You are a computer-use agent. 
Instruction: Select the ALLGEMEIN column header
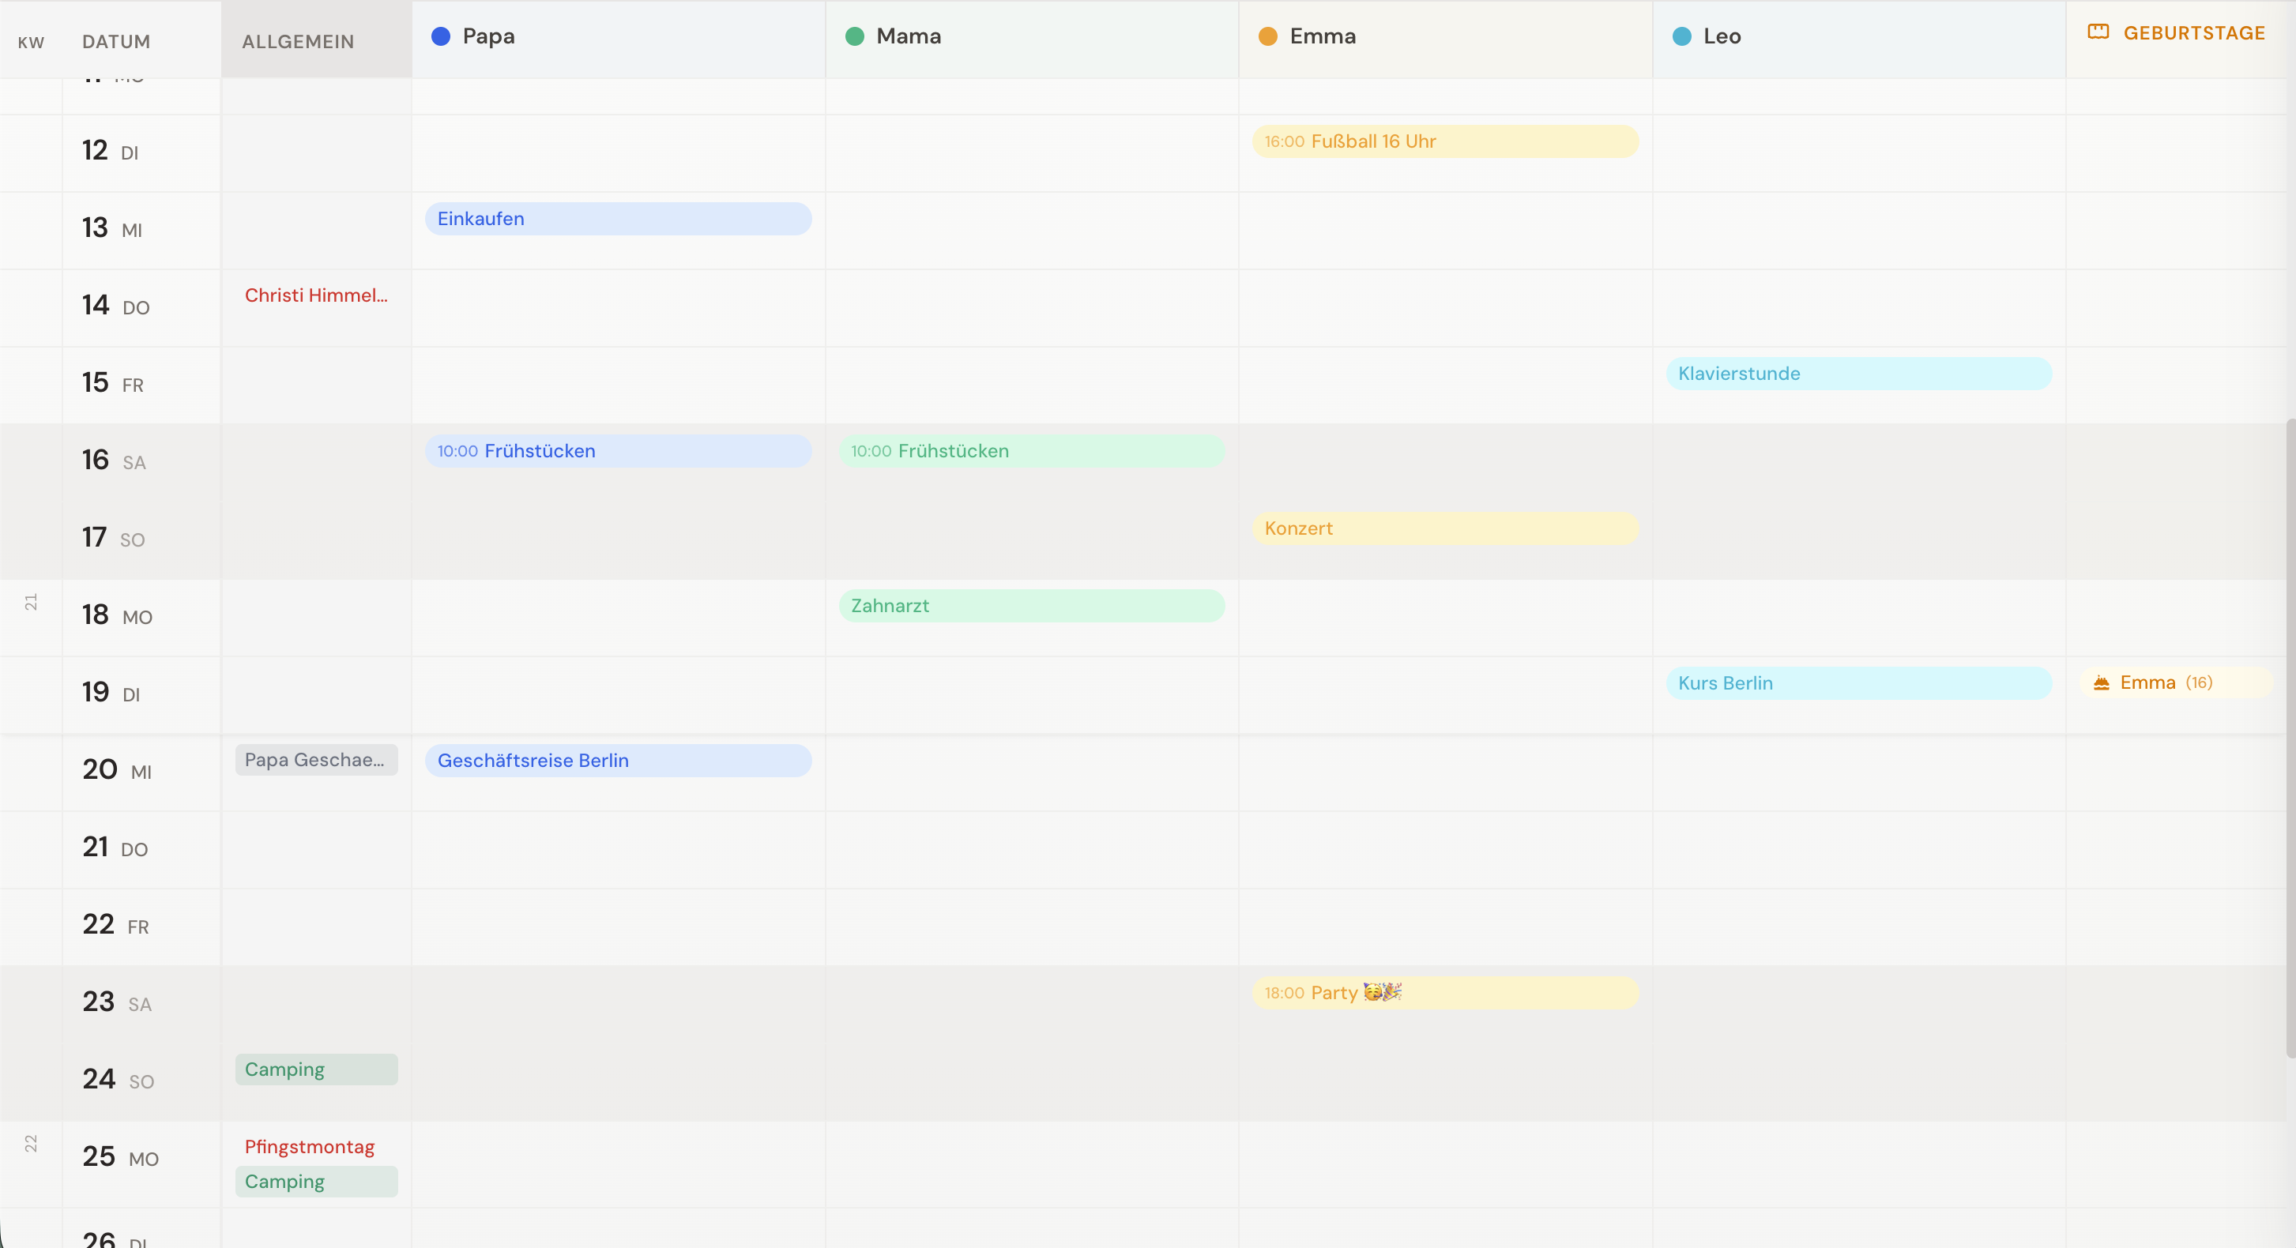click(x=297, y=40)
